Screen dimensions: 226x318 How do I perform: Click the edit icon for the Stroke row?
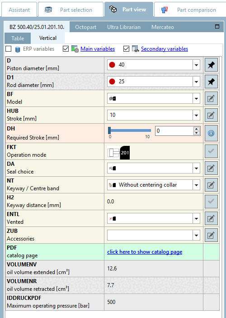(211, 116)
